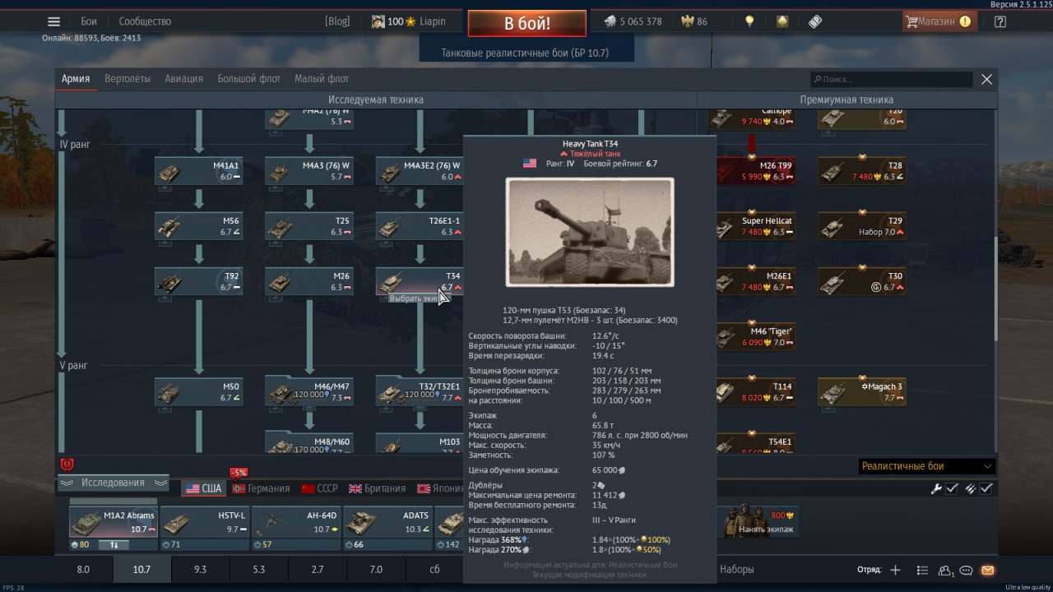
Task: Open the hamburger main menu
Action: [53, 21]
